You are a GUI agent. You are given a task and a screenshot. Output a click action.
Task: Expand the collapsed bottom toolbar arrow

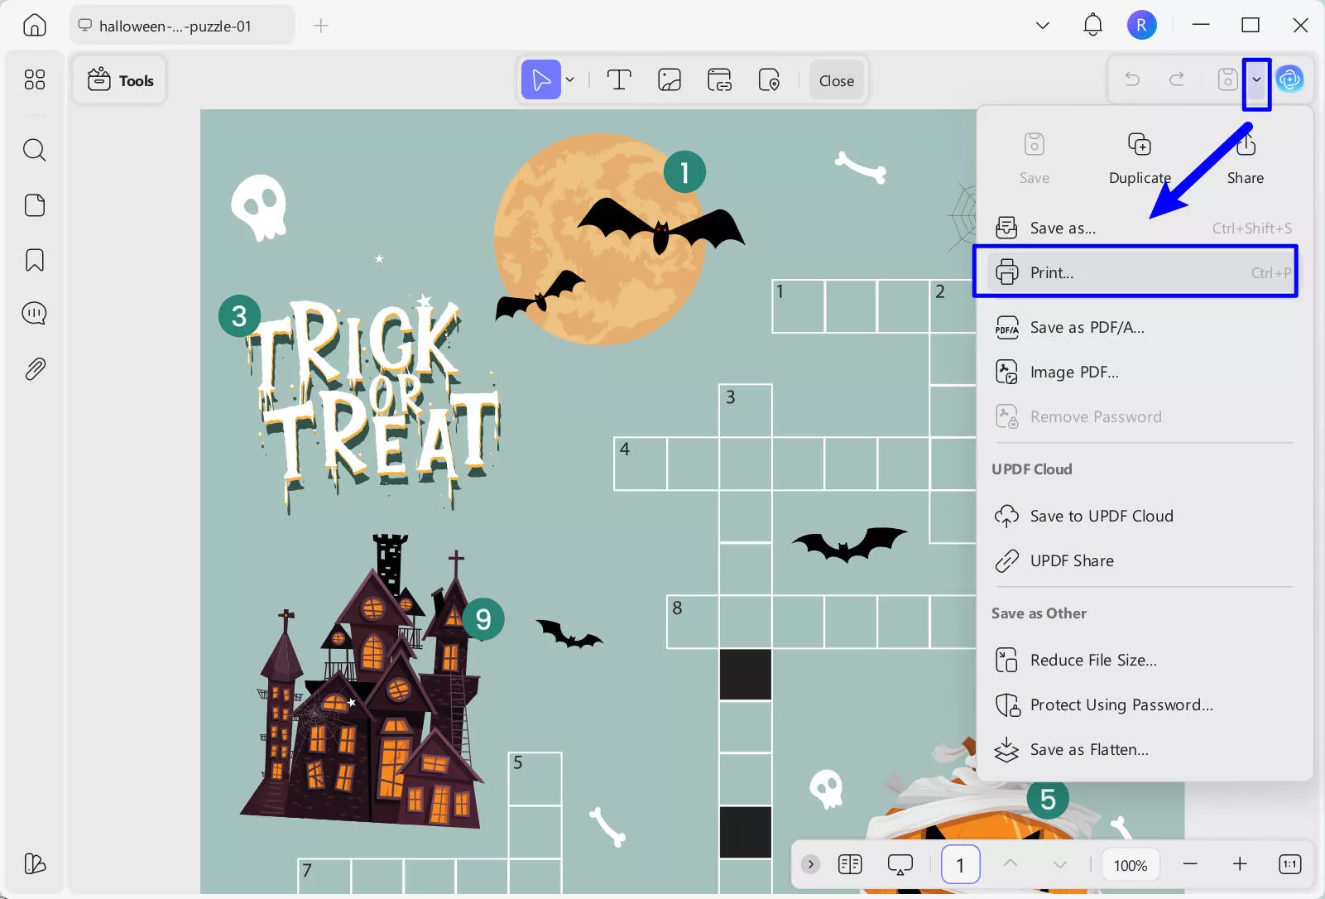coord(811,864)
